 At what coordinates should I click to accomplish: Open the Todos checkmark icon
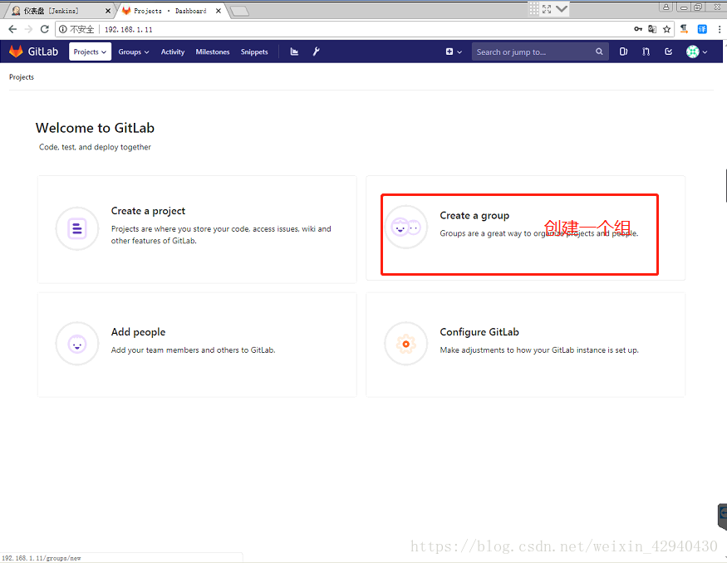pos(668,51)
